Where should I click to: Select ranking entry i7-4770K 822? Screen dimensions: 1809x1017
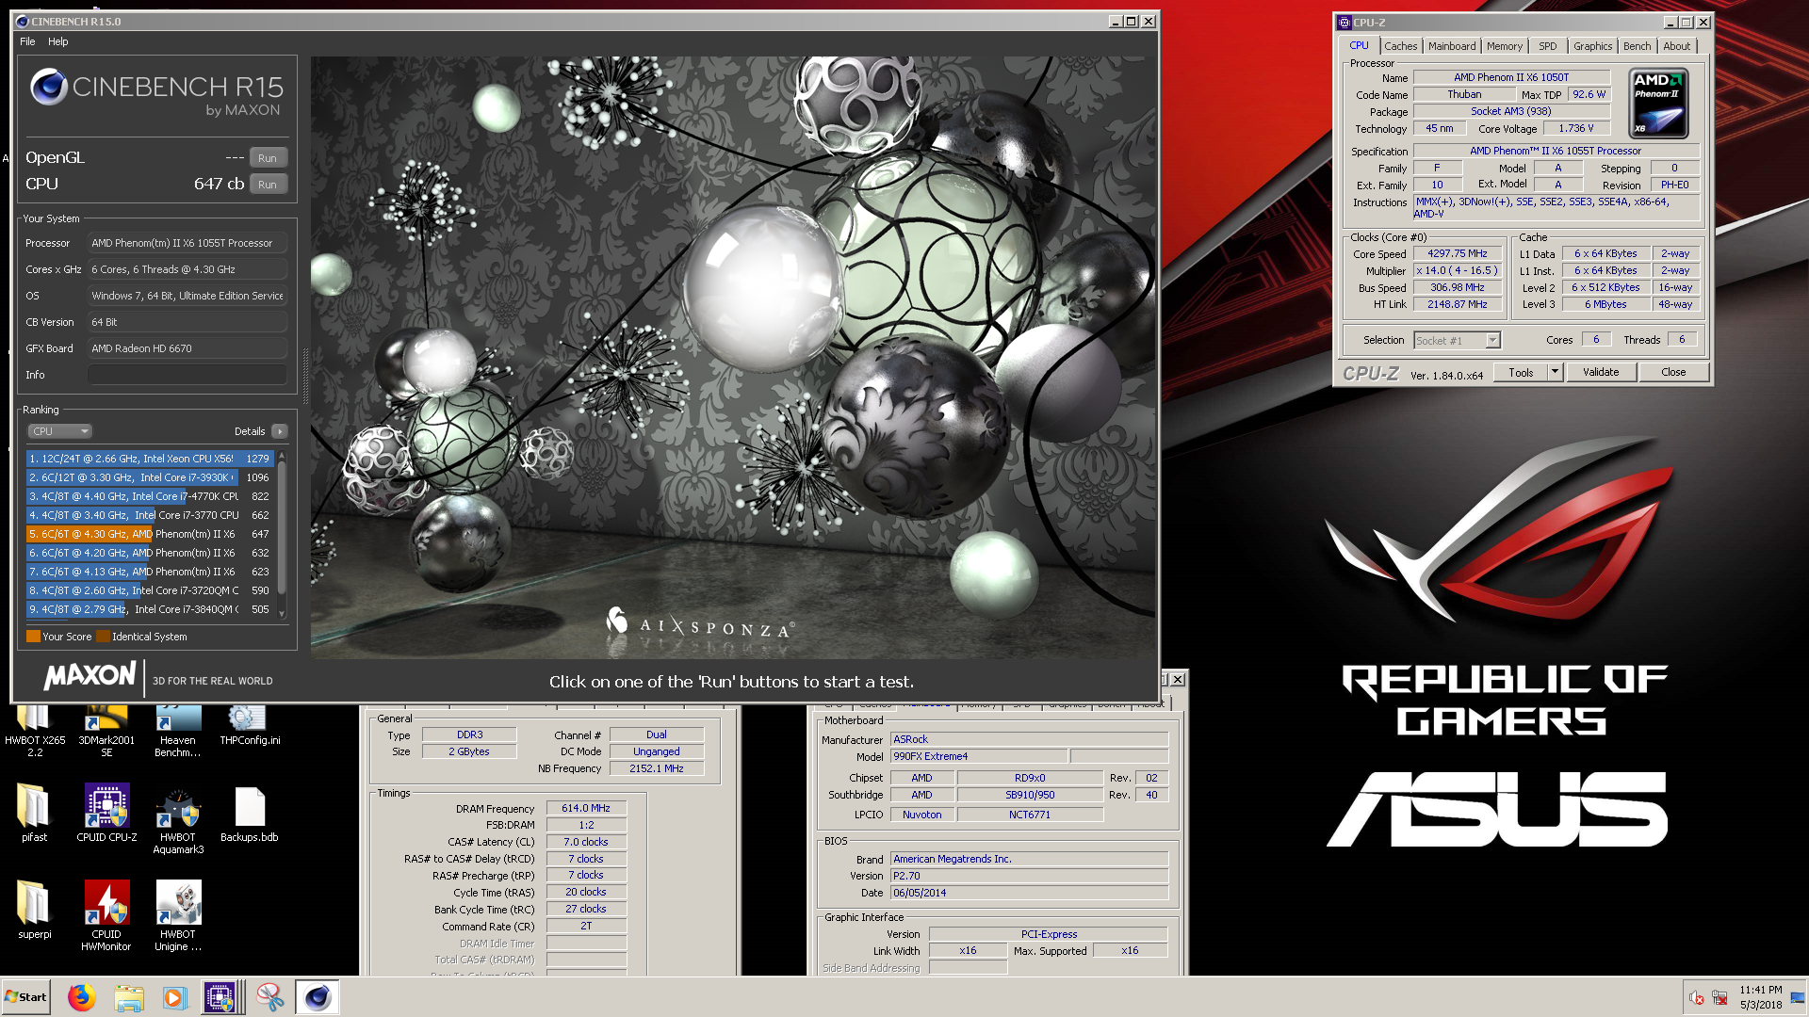pos(150,496)
